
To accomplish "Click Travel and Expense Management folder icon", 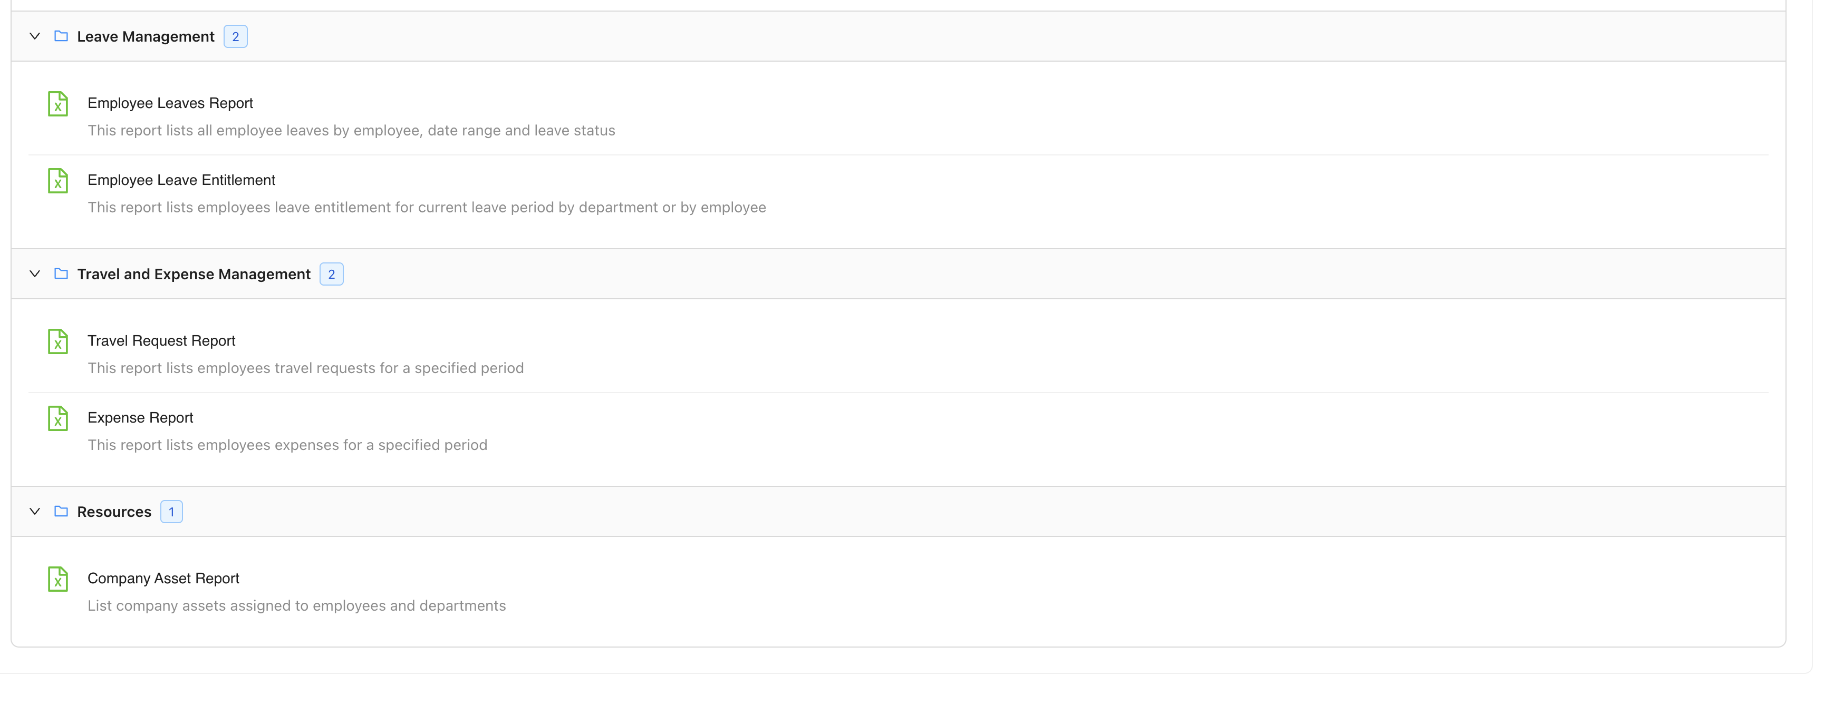I will pyautogui.click(x=61, y=274).
